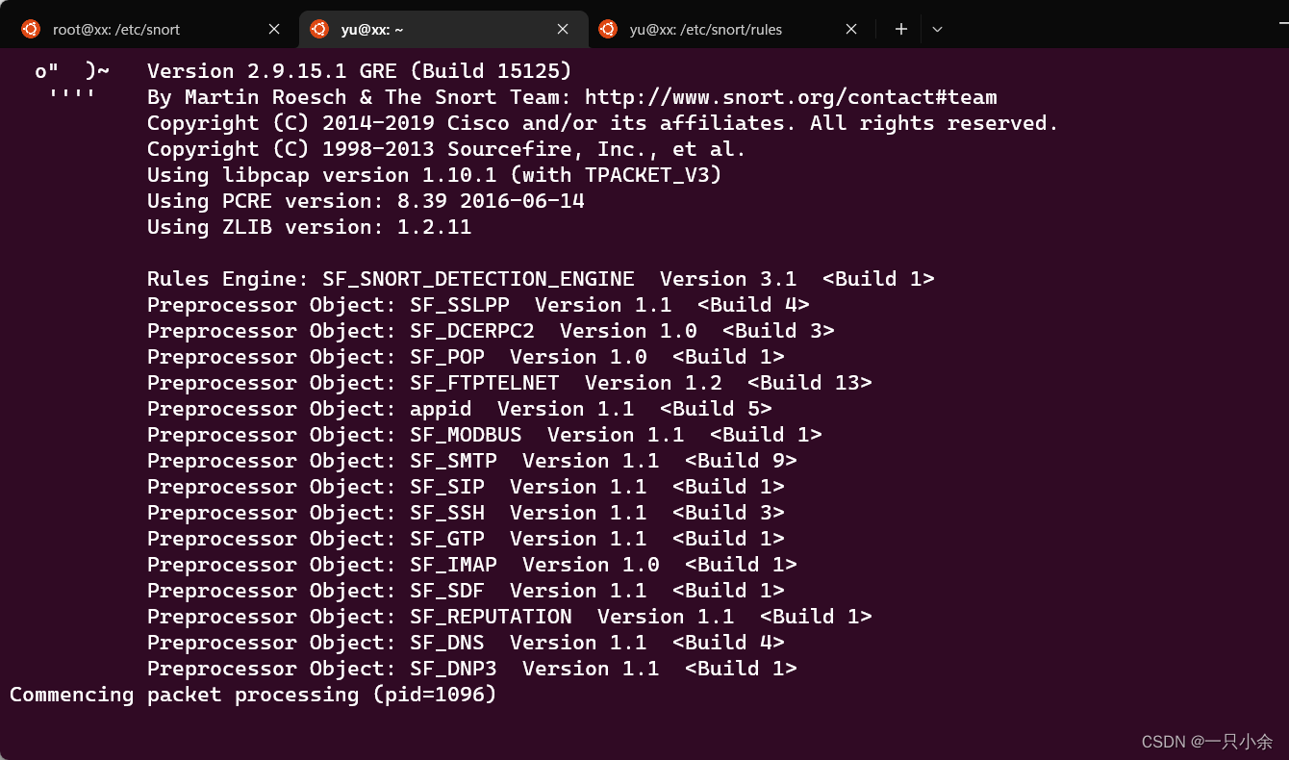
Task: Select Copyright 2014-2019 Cisco line
Action: [603, 123]
